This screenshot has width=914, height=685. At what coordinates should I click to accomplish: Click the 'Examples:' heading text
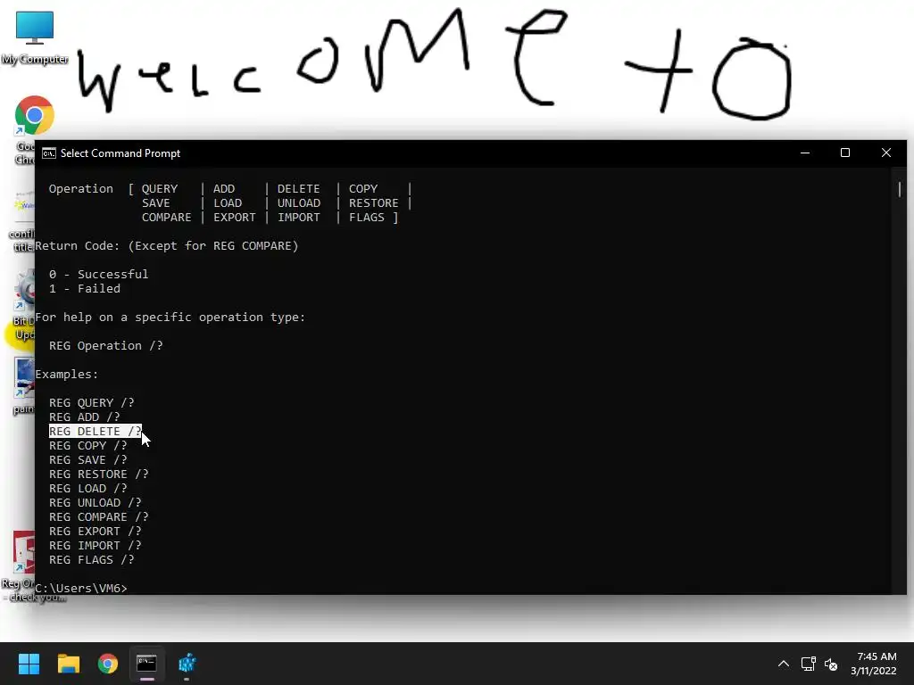pyautogui.click(x=66, y=375)
